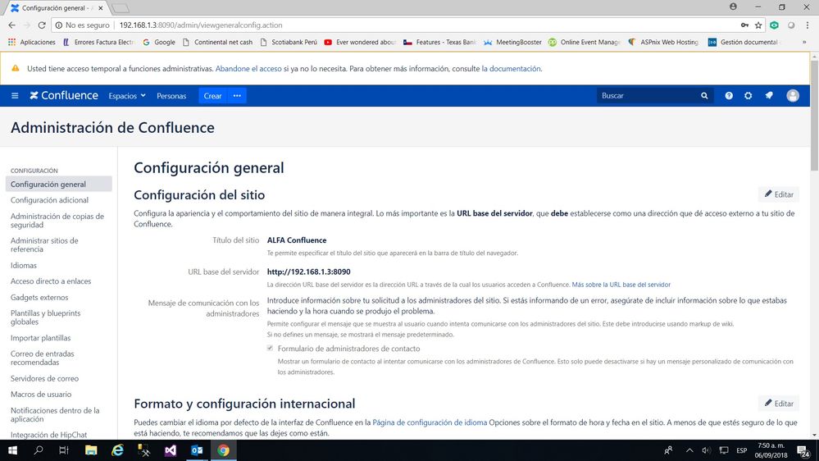The width and height of the screenshot is (819, 461).
Task: Go to Confluence home logo
Action: click(64, 96)
